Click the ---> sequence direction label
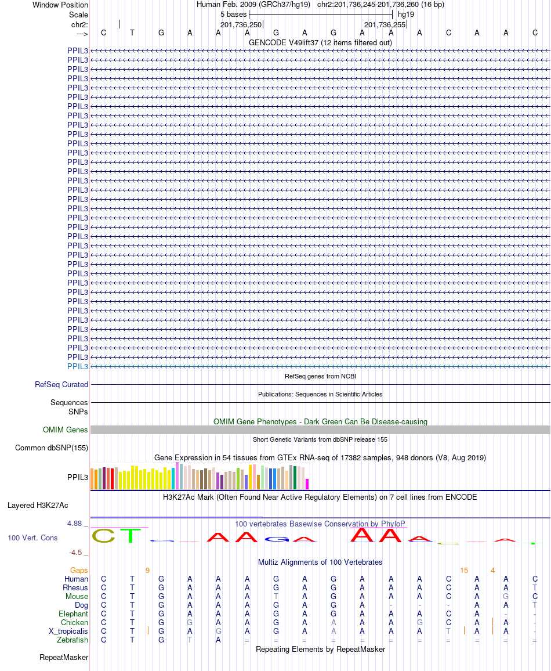The height and width of the screenshot is (671, 551). (82, 34)
